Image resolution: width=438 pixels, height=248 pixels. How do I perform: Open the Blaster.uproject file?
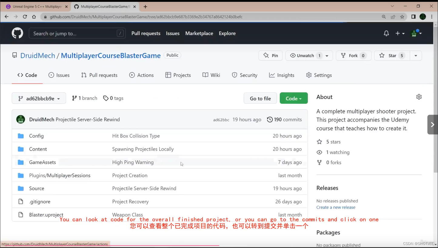pos(46,215)
